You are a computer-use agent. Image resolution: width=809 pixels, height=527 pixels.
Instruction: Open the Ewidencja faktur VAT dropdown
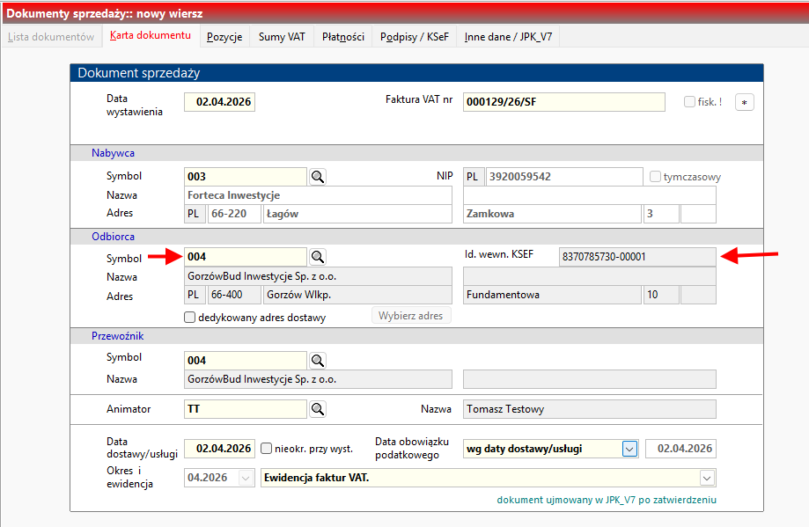706,478
